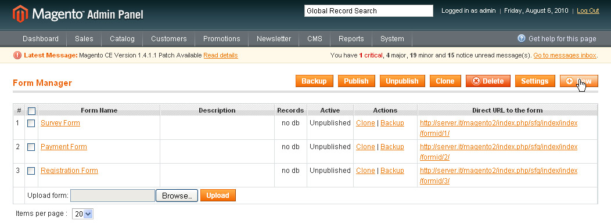Check the Payment Form row checkbox
The width and height of the screenshot is (611, 224).
(31, 147)
